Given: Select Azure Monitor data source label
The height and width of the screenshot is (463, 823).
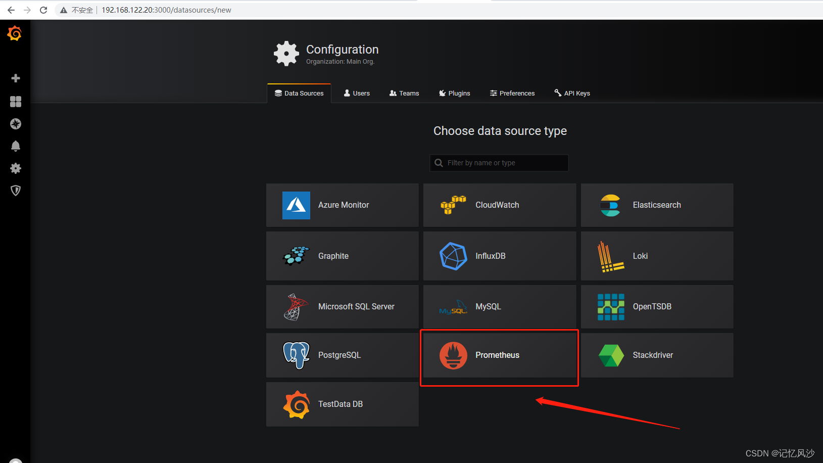Looking at the screenshot, I should point(344,205).
